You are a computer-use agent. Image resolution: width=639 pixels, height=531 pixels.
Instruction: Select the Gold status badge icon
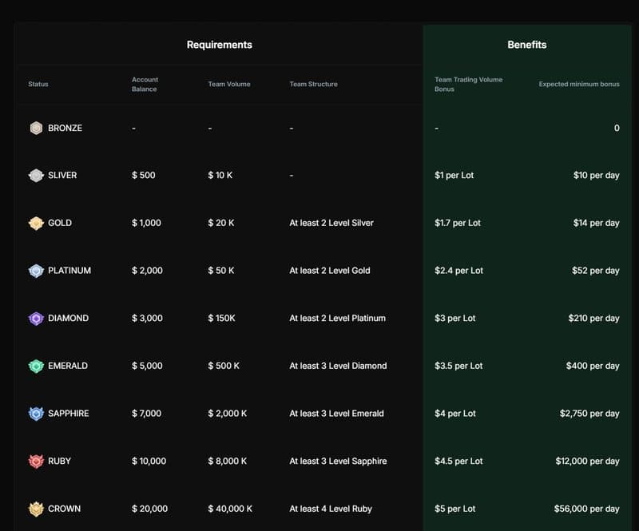36,224
